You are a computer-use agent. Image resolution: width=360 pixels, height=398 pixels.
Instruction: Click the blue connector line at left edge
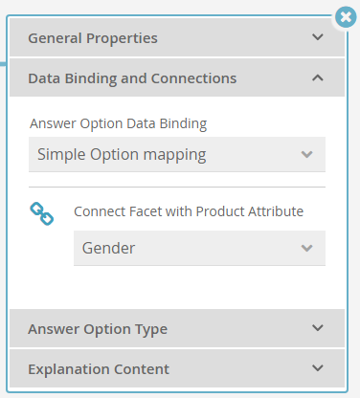3,64
